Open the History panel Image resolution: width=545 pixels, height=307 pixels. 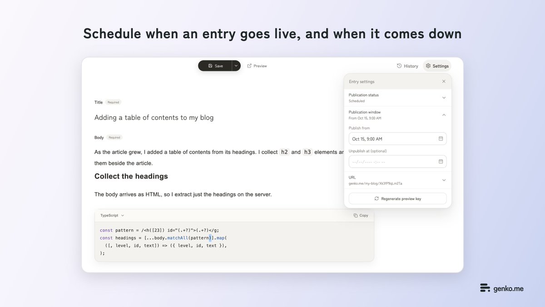[407, 66]
